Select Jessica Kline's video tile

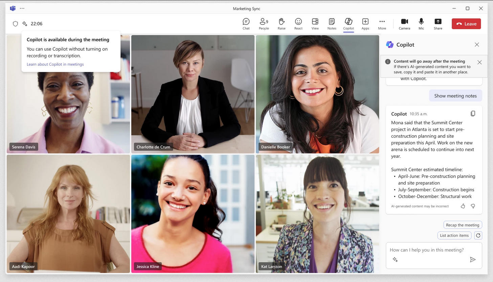click(x=193, y=214)
